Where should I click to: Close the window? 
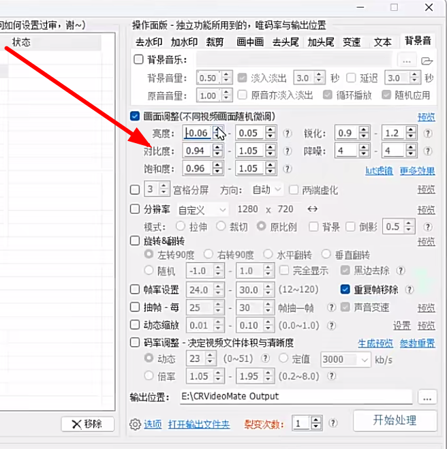429,7
